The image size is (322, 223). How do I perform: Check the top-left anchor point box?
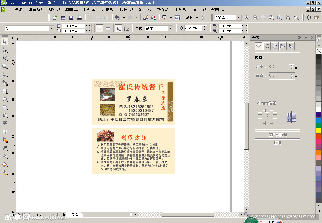[x=259, y=110]
